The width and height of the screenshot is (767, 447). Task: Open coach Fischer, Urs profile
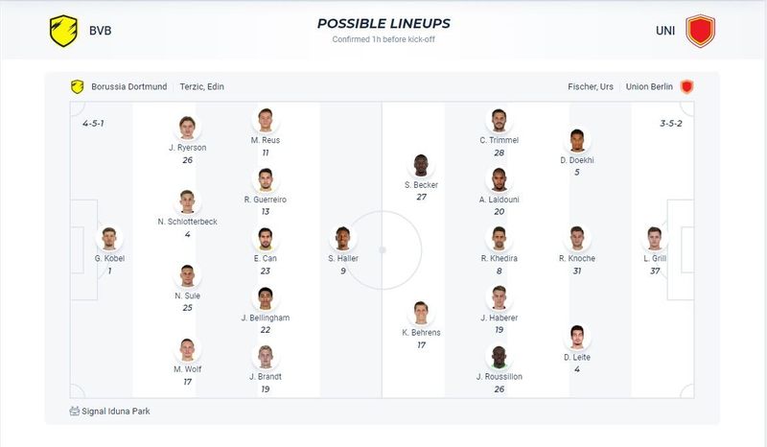591,86
